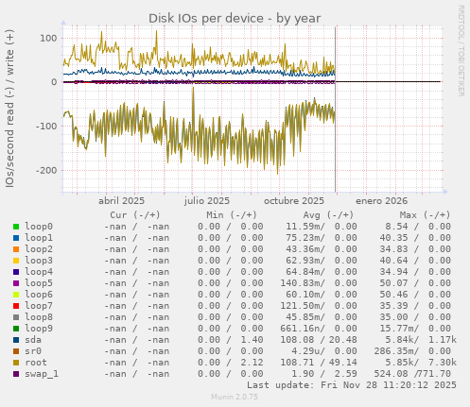Click loop7 average value '121.50m/ 0.00'
470x407 pixels.
[x=319, y=306]
